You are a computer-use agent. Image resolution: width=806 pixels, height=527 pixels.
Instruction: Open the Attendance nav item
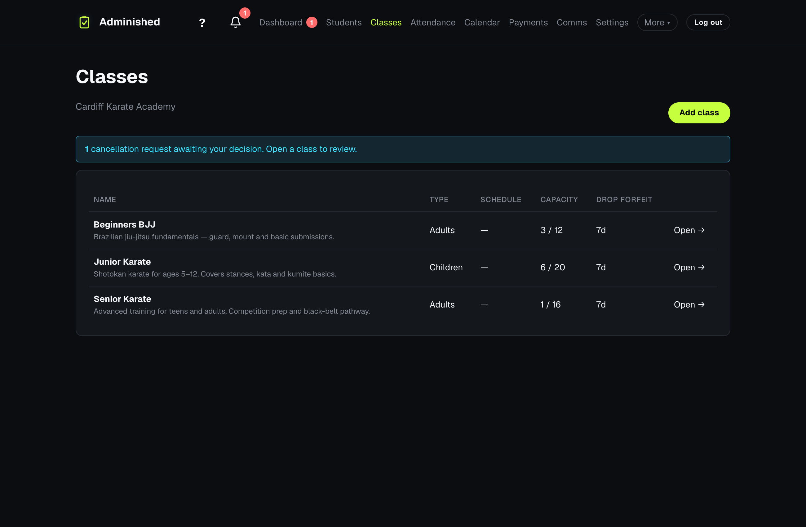[x=433, y=22]
